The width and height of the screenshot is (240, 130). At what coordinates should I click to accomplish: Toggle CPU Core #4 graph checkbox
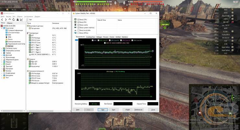tap(132, 41)
